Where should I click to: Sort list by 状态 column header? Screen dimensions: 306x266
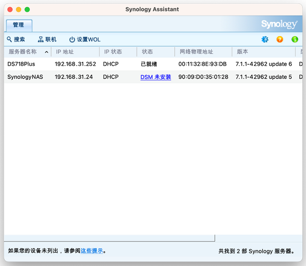pos(147,52)
